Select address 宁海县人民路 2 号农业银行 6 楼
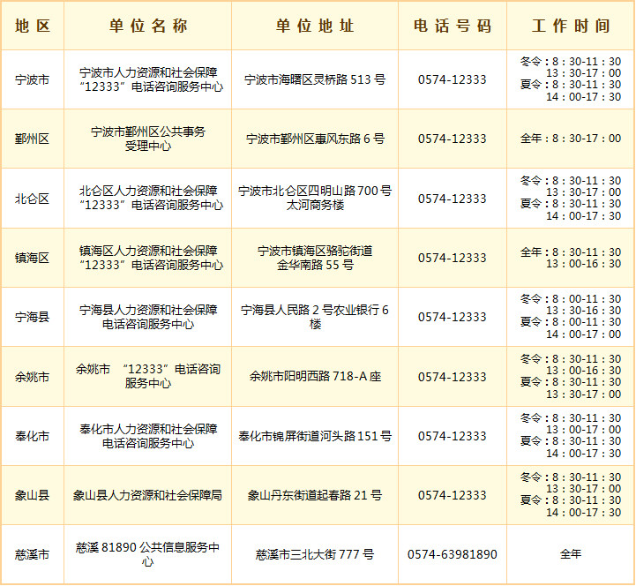 point(315,317)
